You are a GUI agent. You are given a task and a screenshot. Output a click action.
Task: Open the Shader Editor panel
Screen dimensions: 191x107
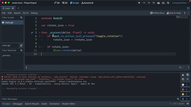(68, 104)
